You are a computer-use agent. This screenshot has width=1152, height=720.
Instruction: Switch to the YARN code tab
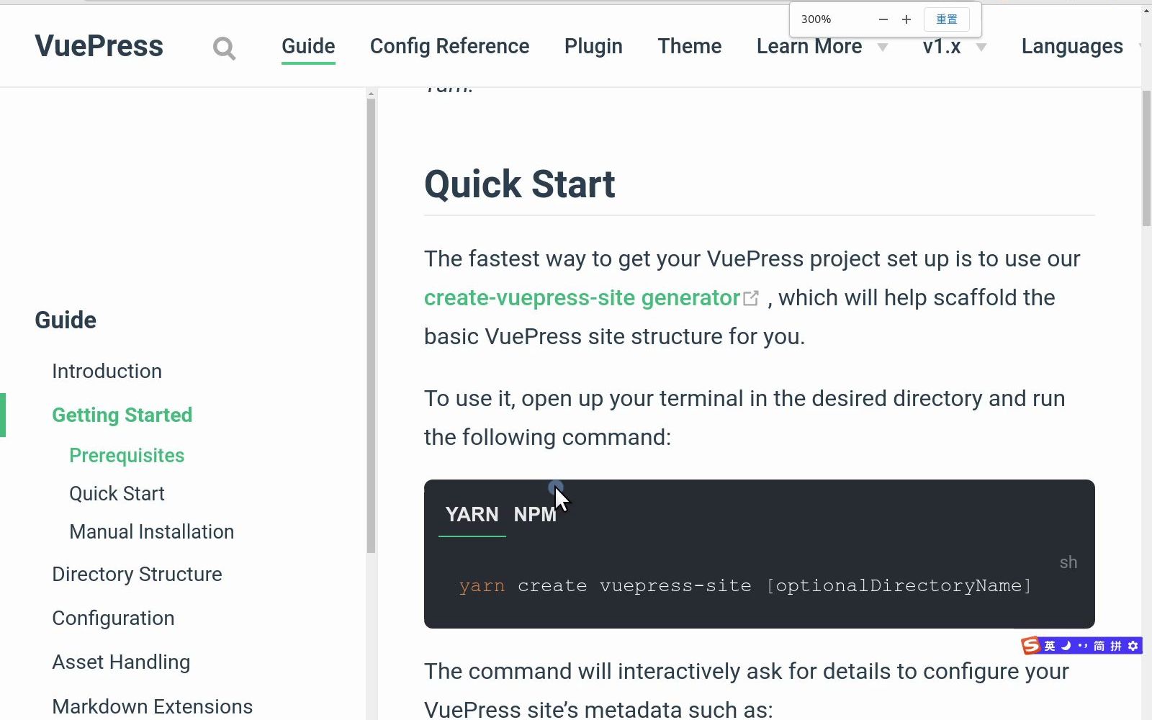click(472, 514)
